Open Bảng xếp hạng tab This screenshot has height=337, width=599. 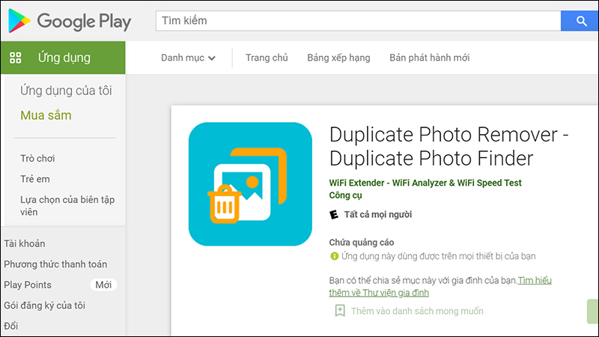(338, 58)
